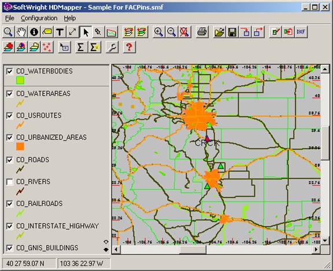Image resolution: width=333 pixels, height=271 pixels.
Task: Save the map with floppy disk icon
Action: pos(232,32)
